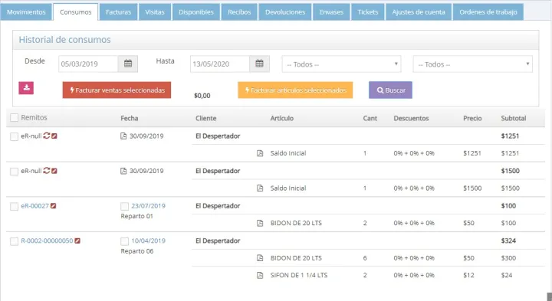The height and width of the screenshot is (301, 552).
Task: Open PDF icon for SIFON DE 1 1/4 LTS
Action: [260, 275]
